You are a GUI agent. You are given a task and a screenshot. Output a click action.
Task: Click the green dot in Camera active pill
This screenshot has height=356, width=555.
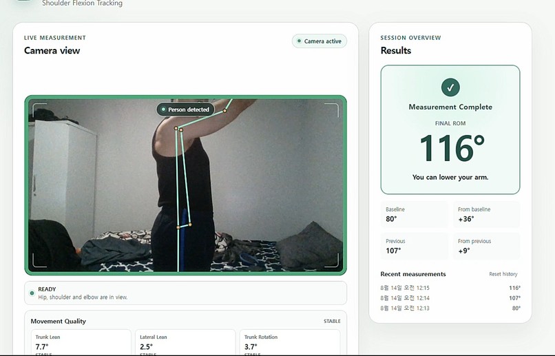(x=299, y=41)
